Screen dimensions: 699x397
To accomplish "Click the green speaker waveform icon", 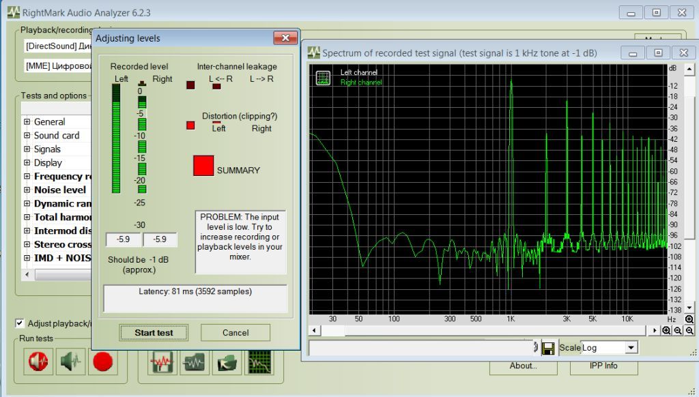I will tap(69, 362).
